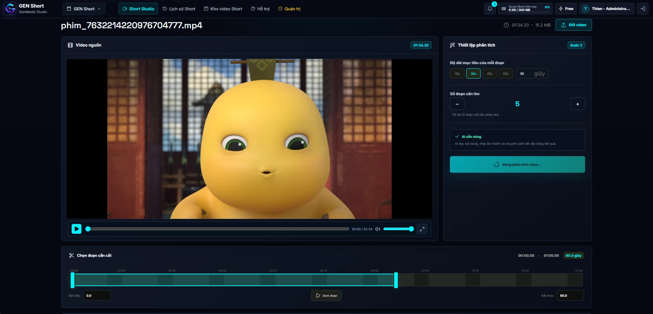Viewport: 653px width, 314px height.
Task: Click the film icon beside Video nguồn
Action: 70,45
